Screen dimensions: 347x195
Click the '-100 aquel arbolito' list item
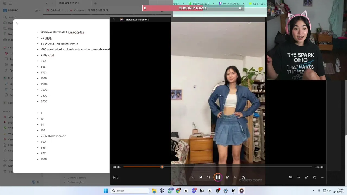click(75, 50)
